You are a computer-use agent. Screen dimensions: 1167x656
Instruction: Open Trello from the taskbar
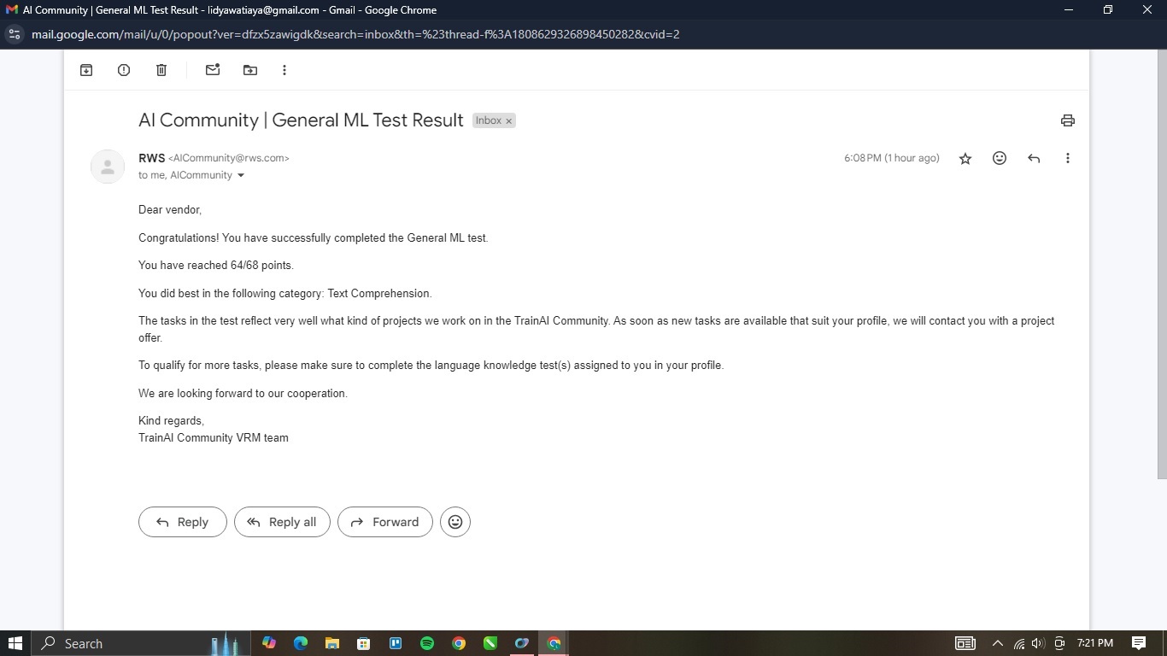click(x=396, y=643)
